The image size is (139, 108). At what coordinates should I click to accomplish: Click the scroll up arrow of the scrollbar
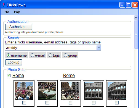(136, 17)
